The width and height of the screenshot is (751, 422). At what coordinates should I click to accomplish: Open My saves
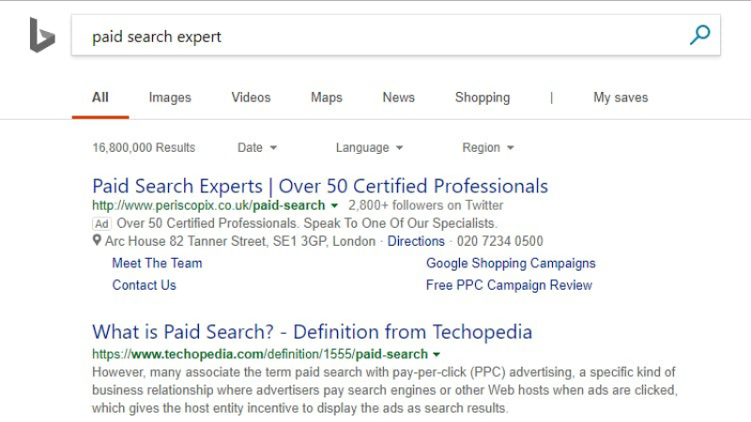point(621,98)
